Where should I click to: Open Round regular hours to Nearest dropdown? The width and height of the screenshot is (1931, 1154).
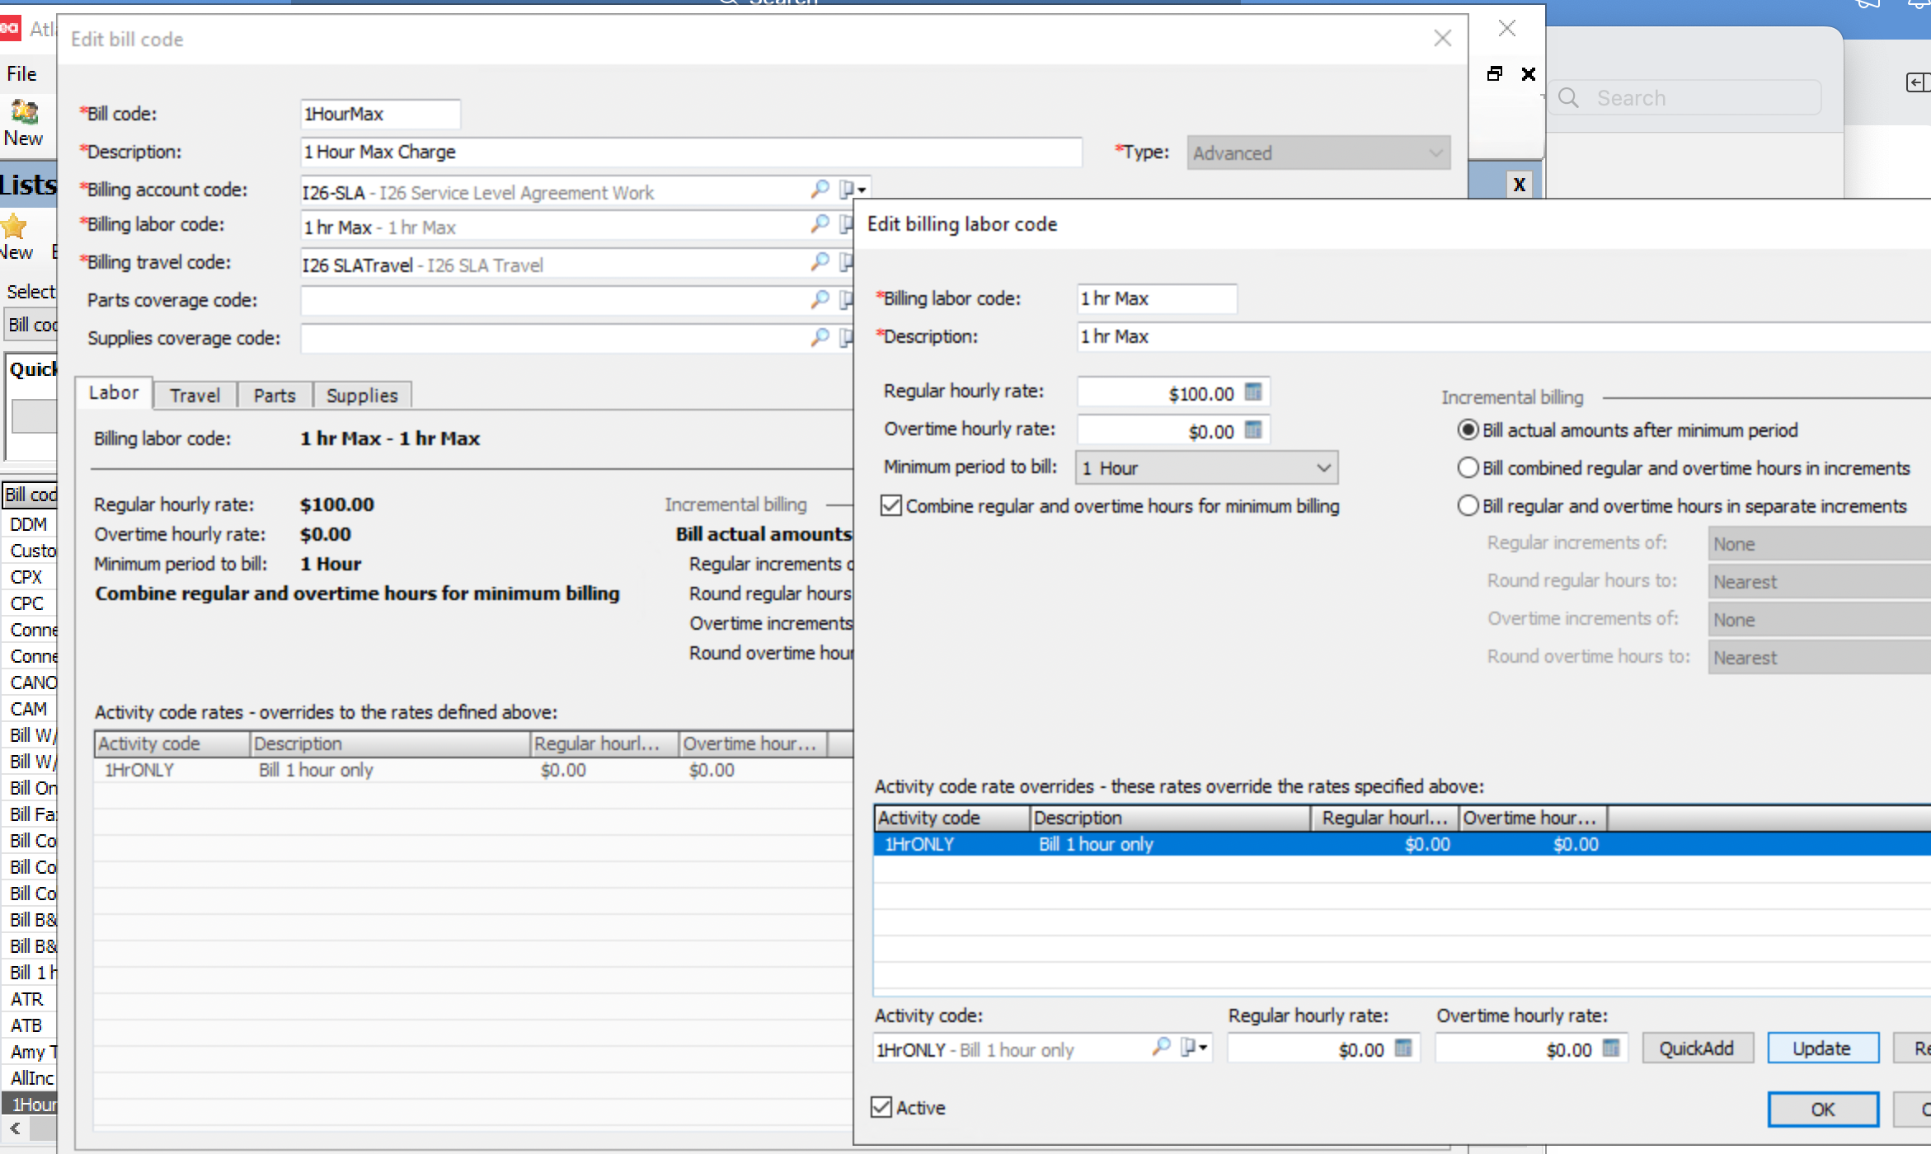pos(1820,582)
